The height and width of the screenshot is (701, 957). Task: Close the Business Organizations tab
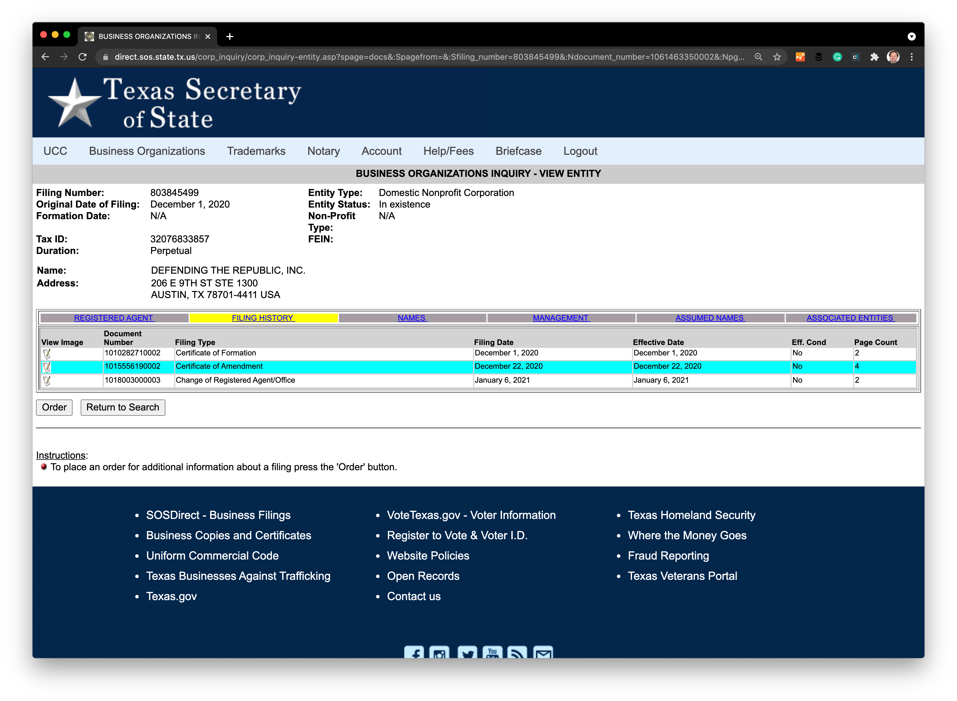coord(208,37)
